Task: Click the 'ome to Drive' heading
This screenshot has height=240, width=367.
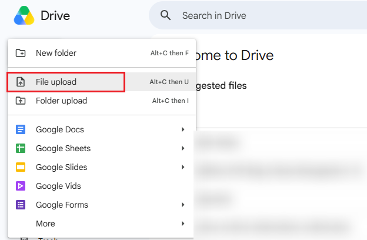Action: 235,55
